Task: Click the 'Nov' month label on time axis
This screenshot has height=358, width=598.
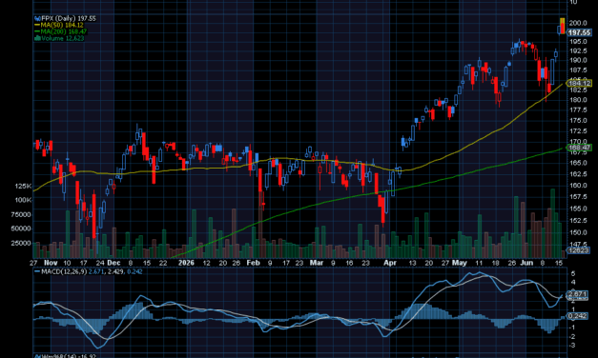Action: 51,263
